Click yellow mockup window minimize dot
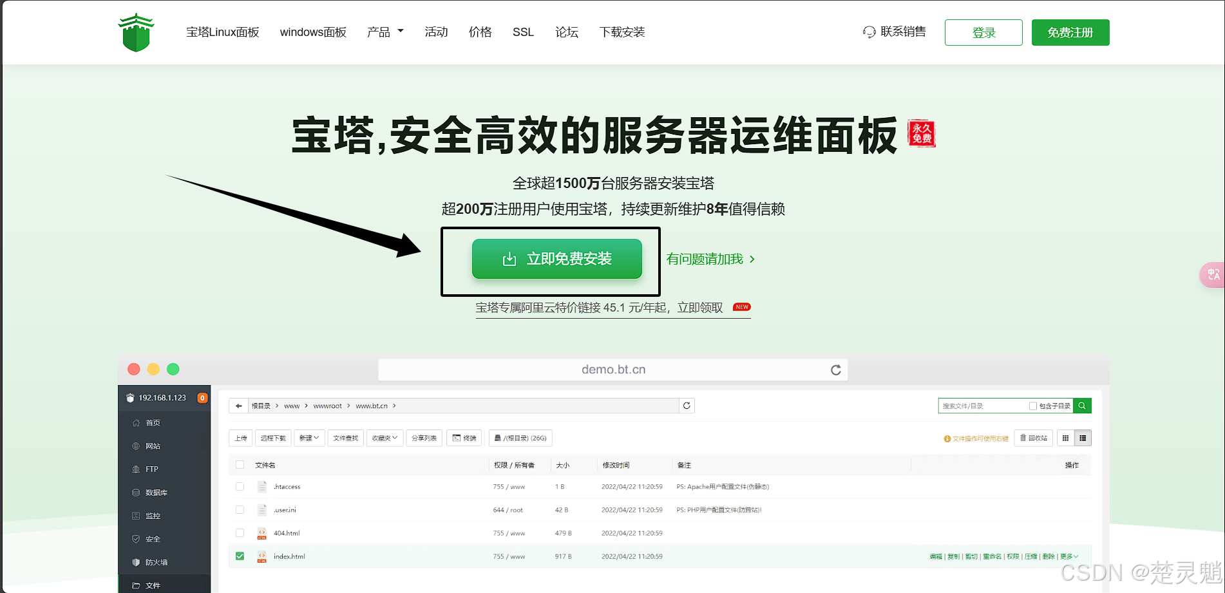 153,369
